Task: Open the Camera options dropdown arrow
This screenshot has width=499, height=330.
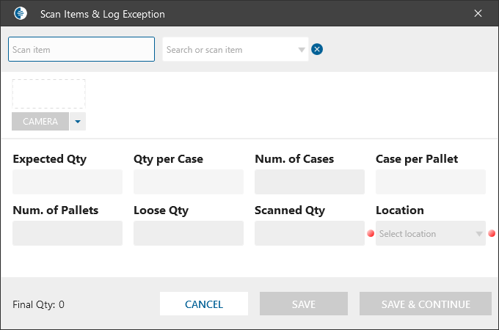Action: coord(78,122)
